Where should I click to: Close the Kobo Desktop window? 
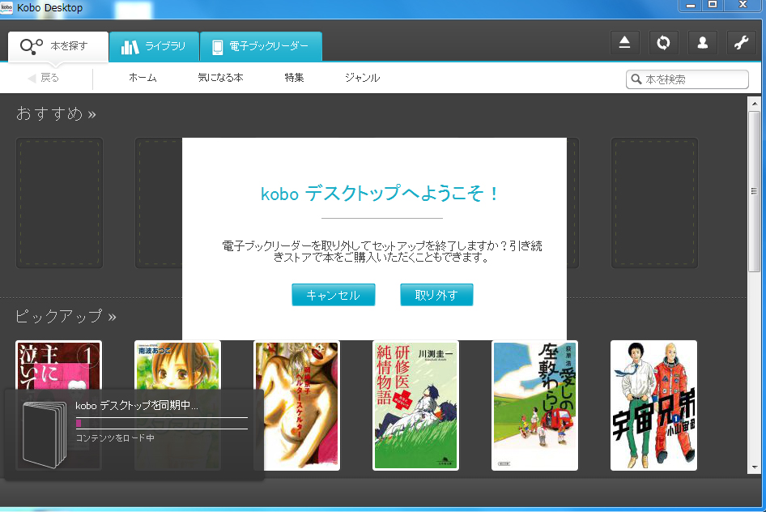(743, 6)
